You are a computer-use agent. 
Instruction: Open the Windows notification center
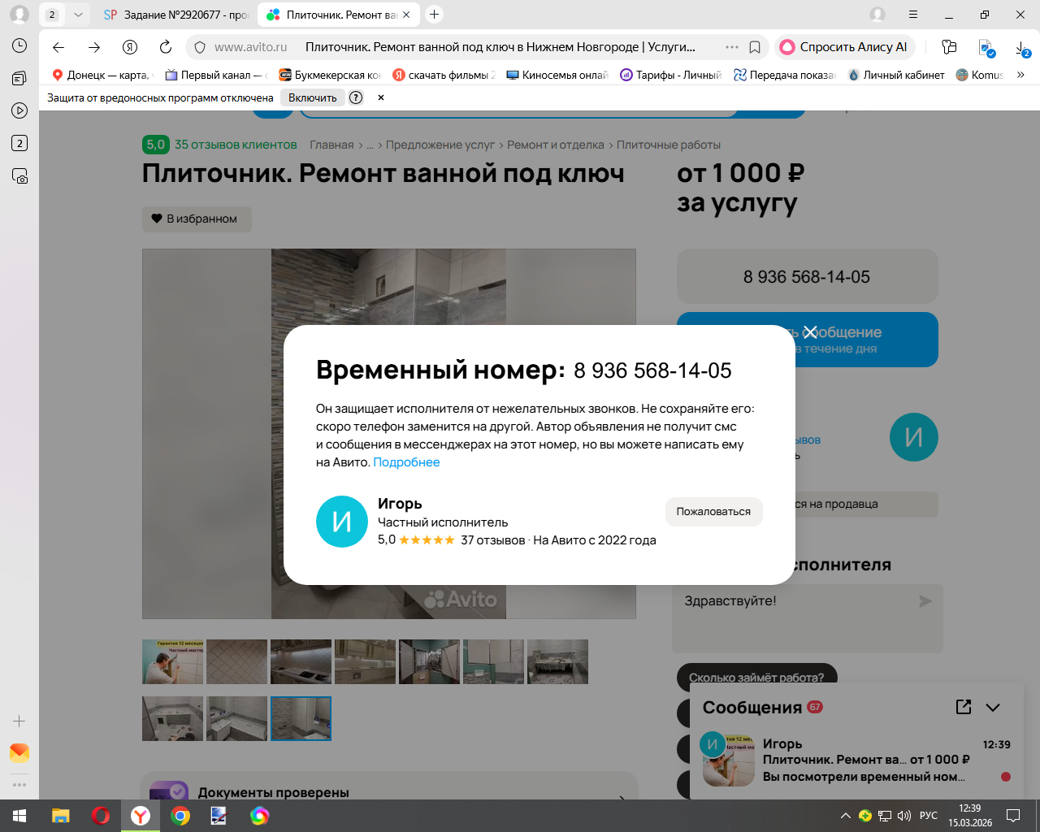point(1013,816)
